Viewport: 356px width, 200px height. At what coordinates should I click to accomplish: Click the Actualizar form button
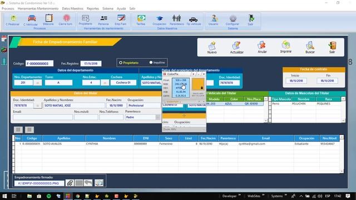pyautogui.click(x=236, y=47)
